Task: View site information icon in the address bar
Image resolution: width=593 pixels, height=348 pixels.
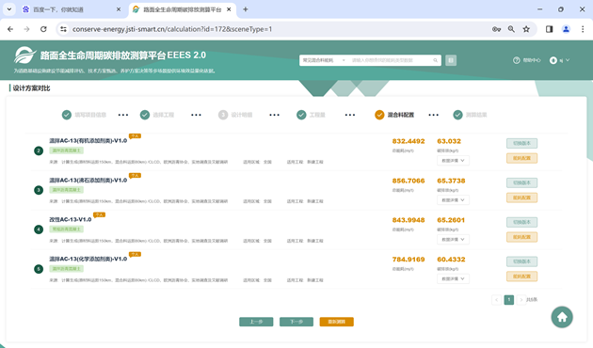Action: [64, 29]
